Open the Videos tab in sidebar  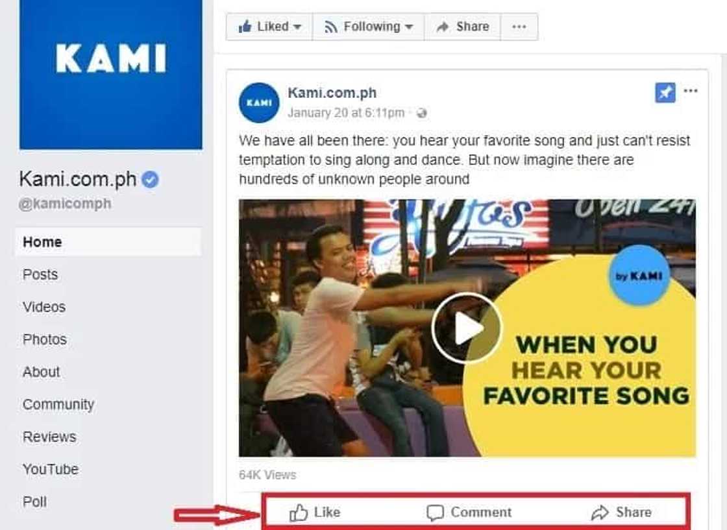44,307
